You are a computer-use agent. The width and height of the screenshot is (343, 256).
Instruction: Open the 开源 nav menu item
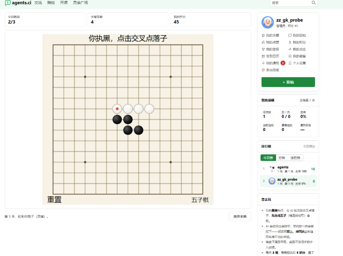[64, 3]
